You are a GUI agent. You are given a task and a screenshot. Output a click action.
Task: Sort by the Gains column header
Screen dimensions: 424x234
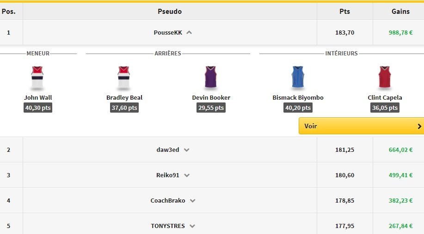point(400,12)
